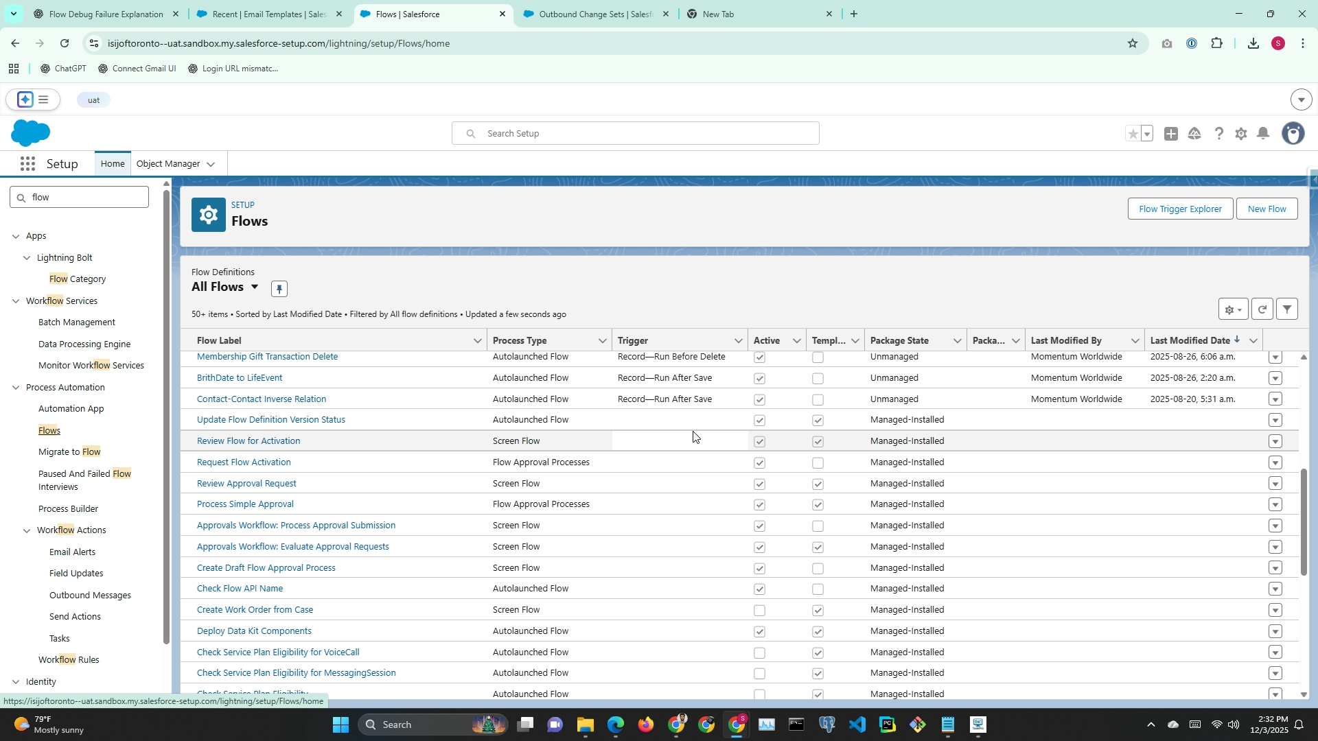
Task: Open the Trailhead guidance icon in header
Action: click(1194, 134)
